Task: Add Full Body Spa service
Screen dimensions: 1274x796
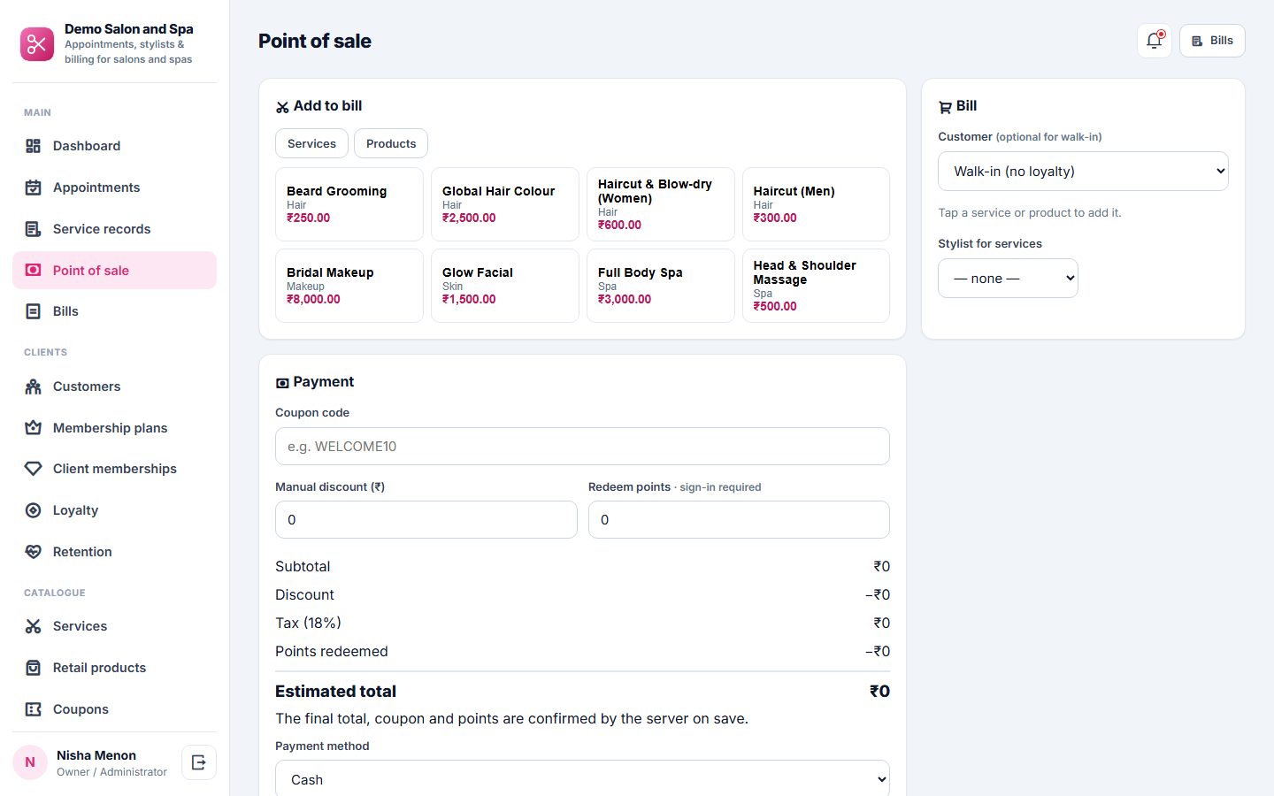Action: click(661, 286)
